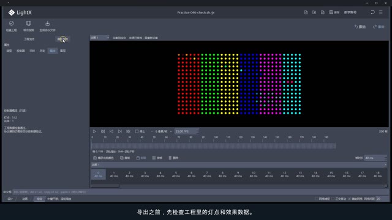Decrease pixels-per-frame with minus button
The image size is (392, 220).
(x=152, y=131)
